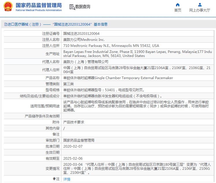Open the 首页 navigation link
This screenshot has height=183, width=216.
click(x=178, y=10)
